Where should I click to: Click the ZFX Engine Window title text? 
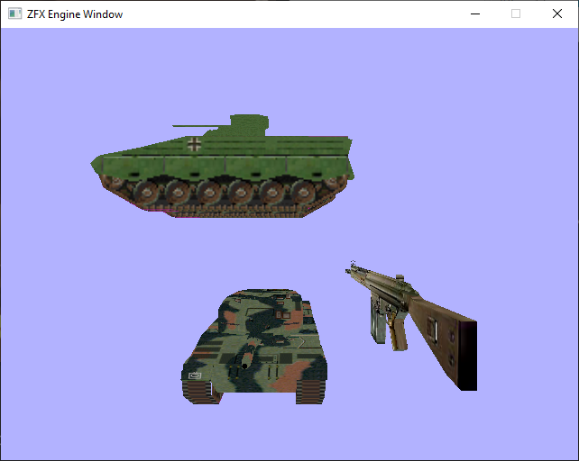click(75, 14)
